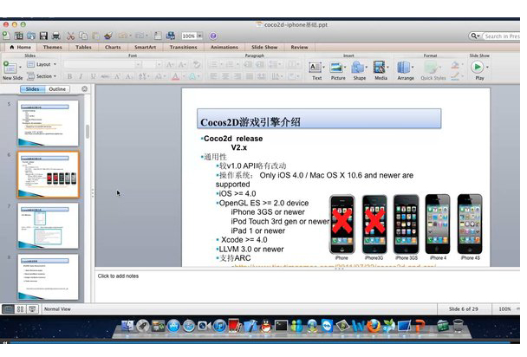
Task: Select the Slides pane toggle
Action: [x=33, y=89]
